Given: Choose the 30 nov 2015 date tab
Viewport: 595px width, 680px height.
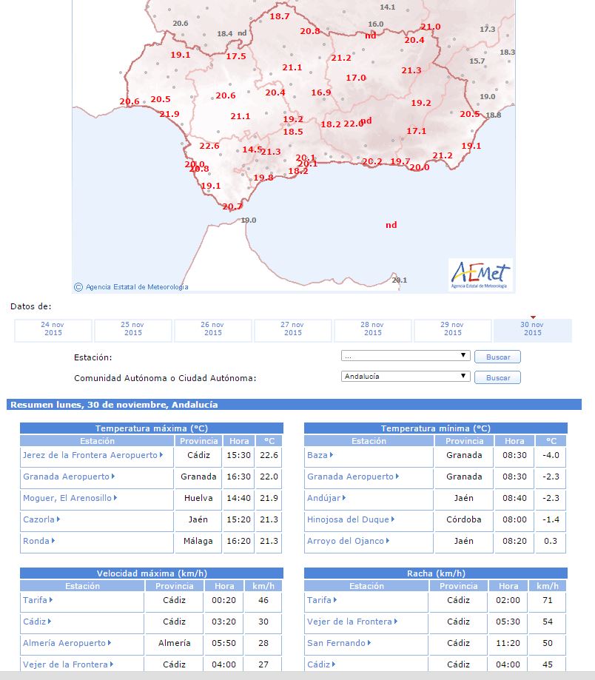Looking at the screenshot, I should [533, 329].
